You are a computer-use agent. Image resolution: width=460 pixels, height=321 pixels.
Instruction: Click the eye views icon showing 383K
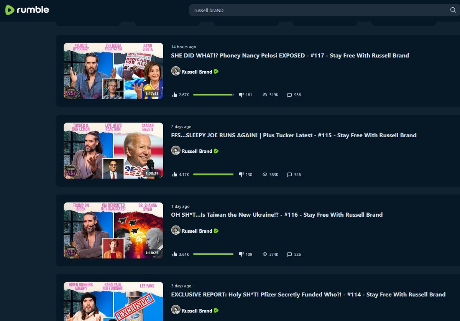[265, 174]
